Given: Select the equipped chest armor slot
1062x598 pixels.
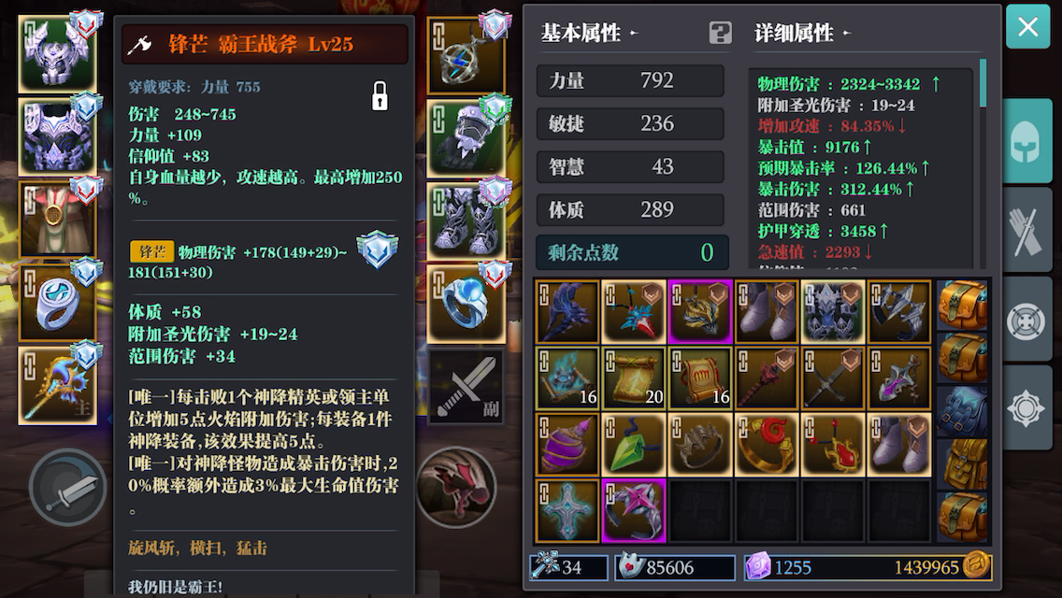Looking at the screenshot, I should coord(58,136).
